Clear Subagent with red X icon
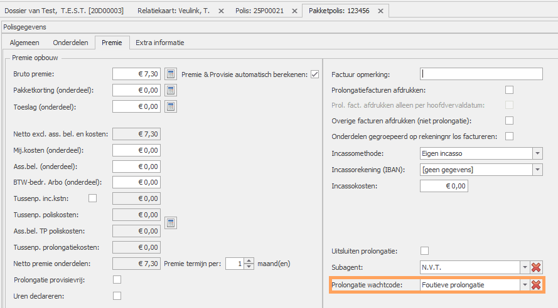Image resolution: width=558 pixels, height=308 pixels. pyautogui.click(x=536, y=267)
